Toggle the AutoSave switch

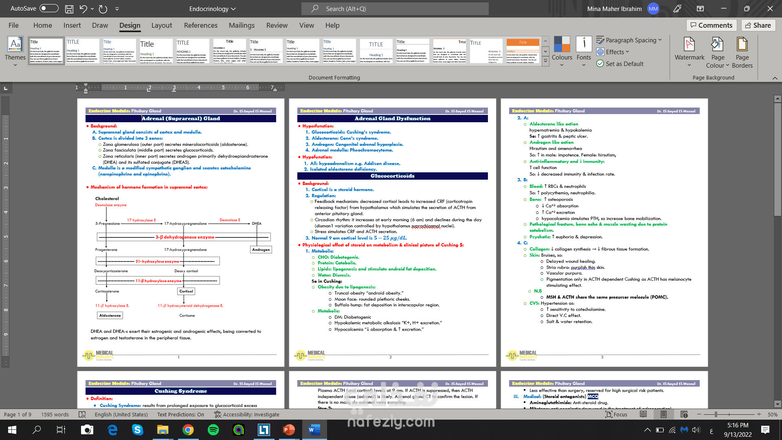coord(49,9)
